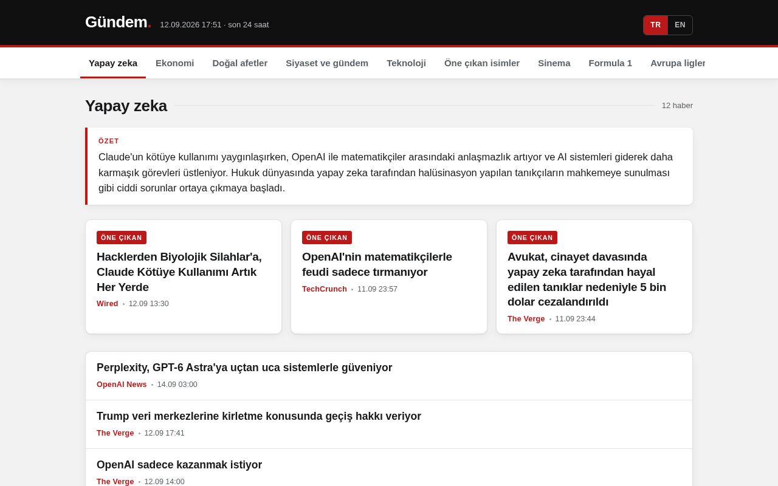Switch language to EN
This screenshot has height=486, width=778.
(680, 25)
